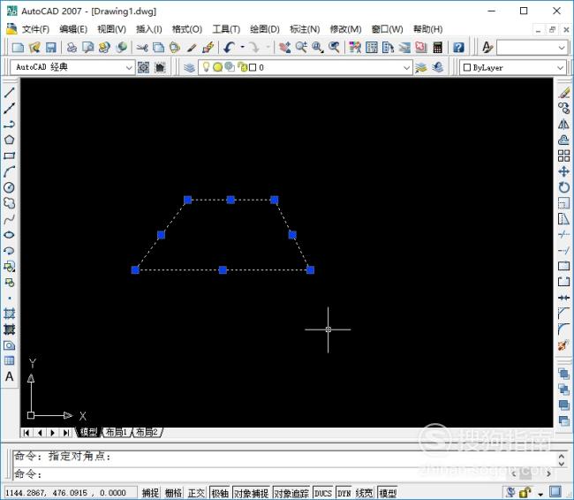574x500 pixels.
Task: Open the 修改(M) menu
Action: pos(345,29)
